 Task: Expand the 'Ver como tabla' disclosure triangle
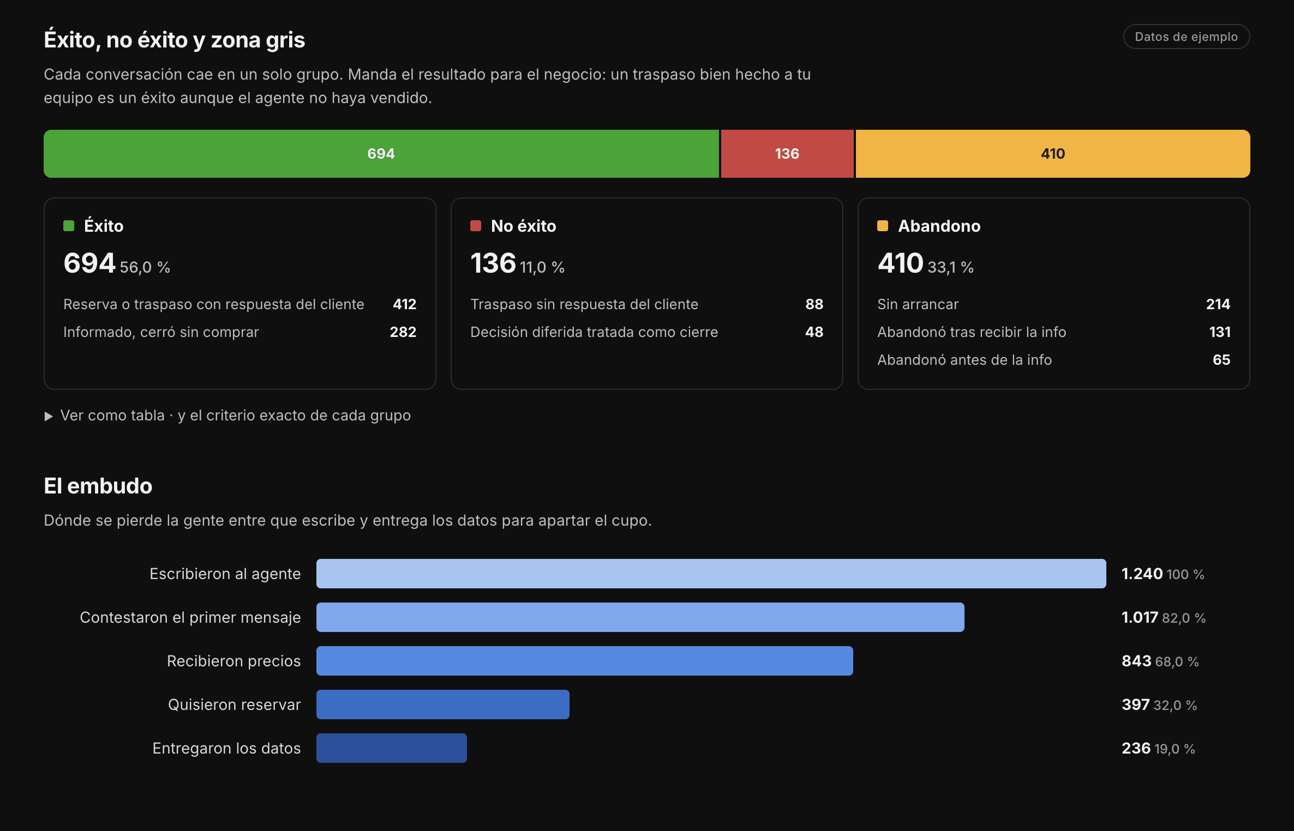click(x=49, y=416)
